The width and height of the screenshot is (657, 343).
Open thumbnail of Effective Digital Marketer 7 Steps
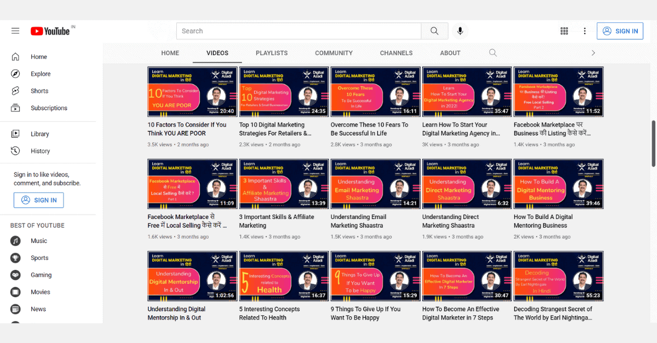(467, 276)
